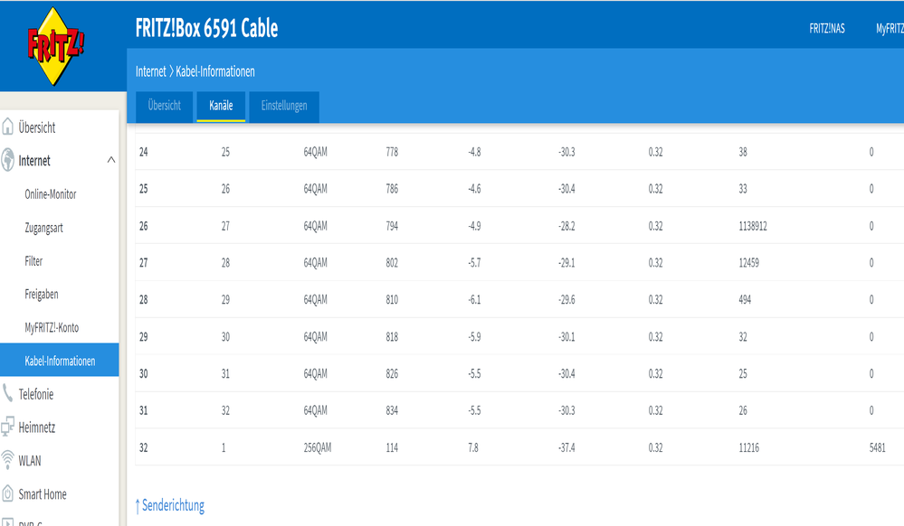Select Kabel-Informationen in sidebar
Image resolution: width=904 pixels, height=526 pixels.
pos(60,360)
